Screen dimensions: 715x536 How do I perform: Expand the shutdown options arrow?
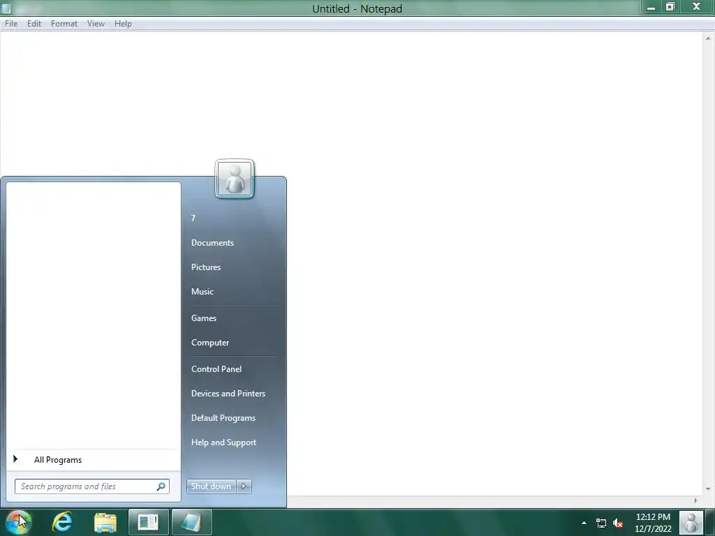click(244, 486)
